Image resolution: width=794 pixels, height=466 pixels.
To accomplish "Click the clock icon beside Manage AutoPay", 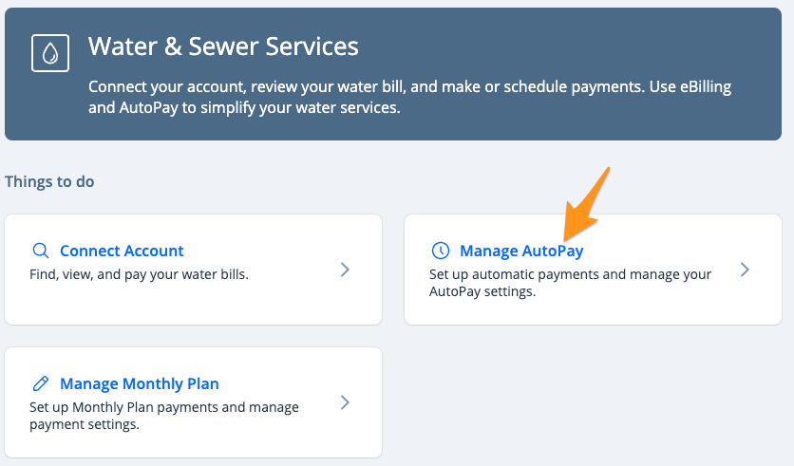I will (x=440, y=251).
